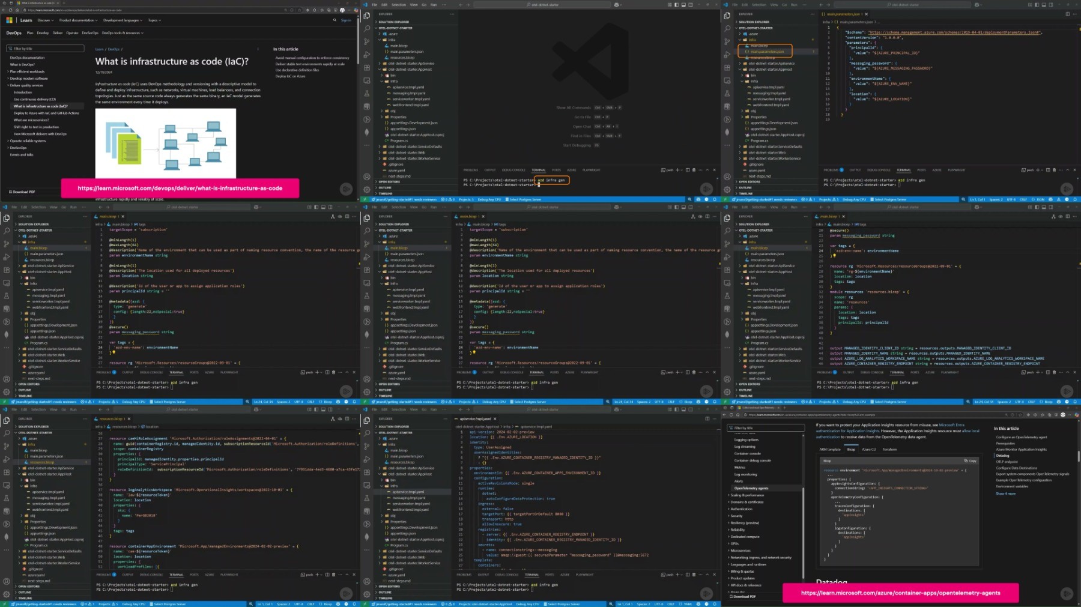Toggle Panel layout button in resources.bicep window
The image size is (1081, 607).
coord(323,409)
